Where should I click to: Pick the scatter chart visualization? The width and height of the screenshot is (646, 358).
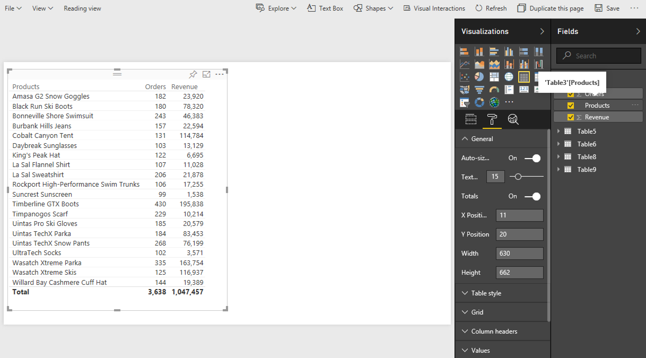click(464, 77)
